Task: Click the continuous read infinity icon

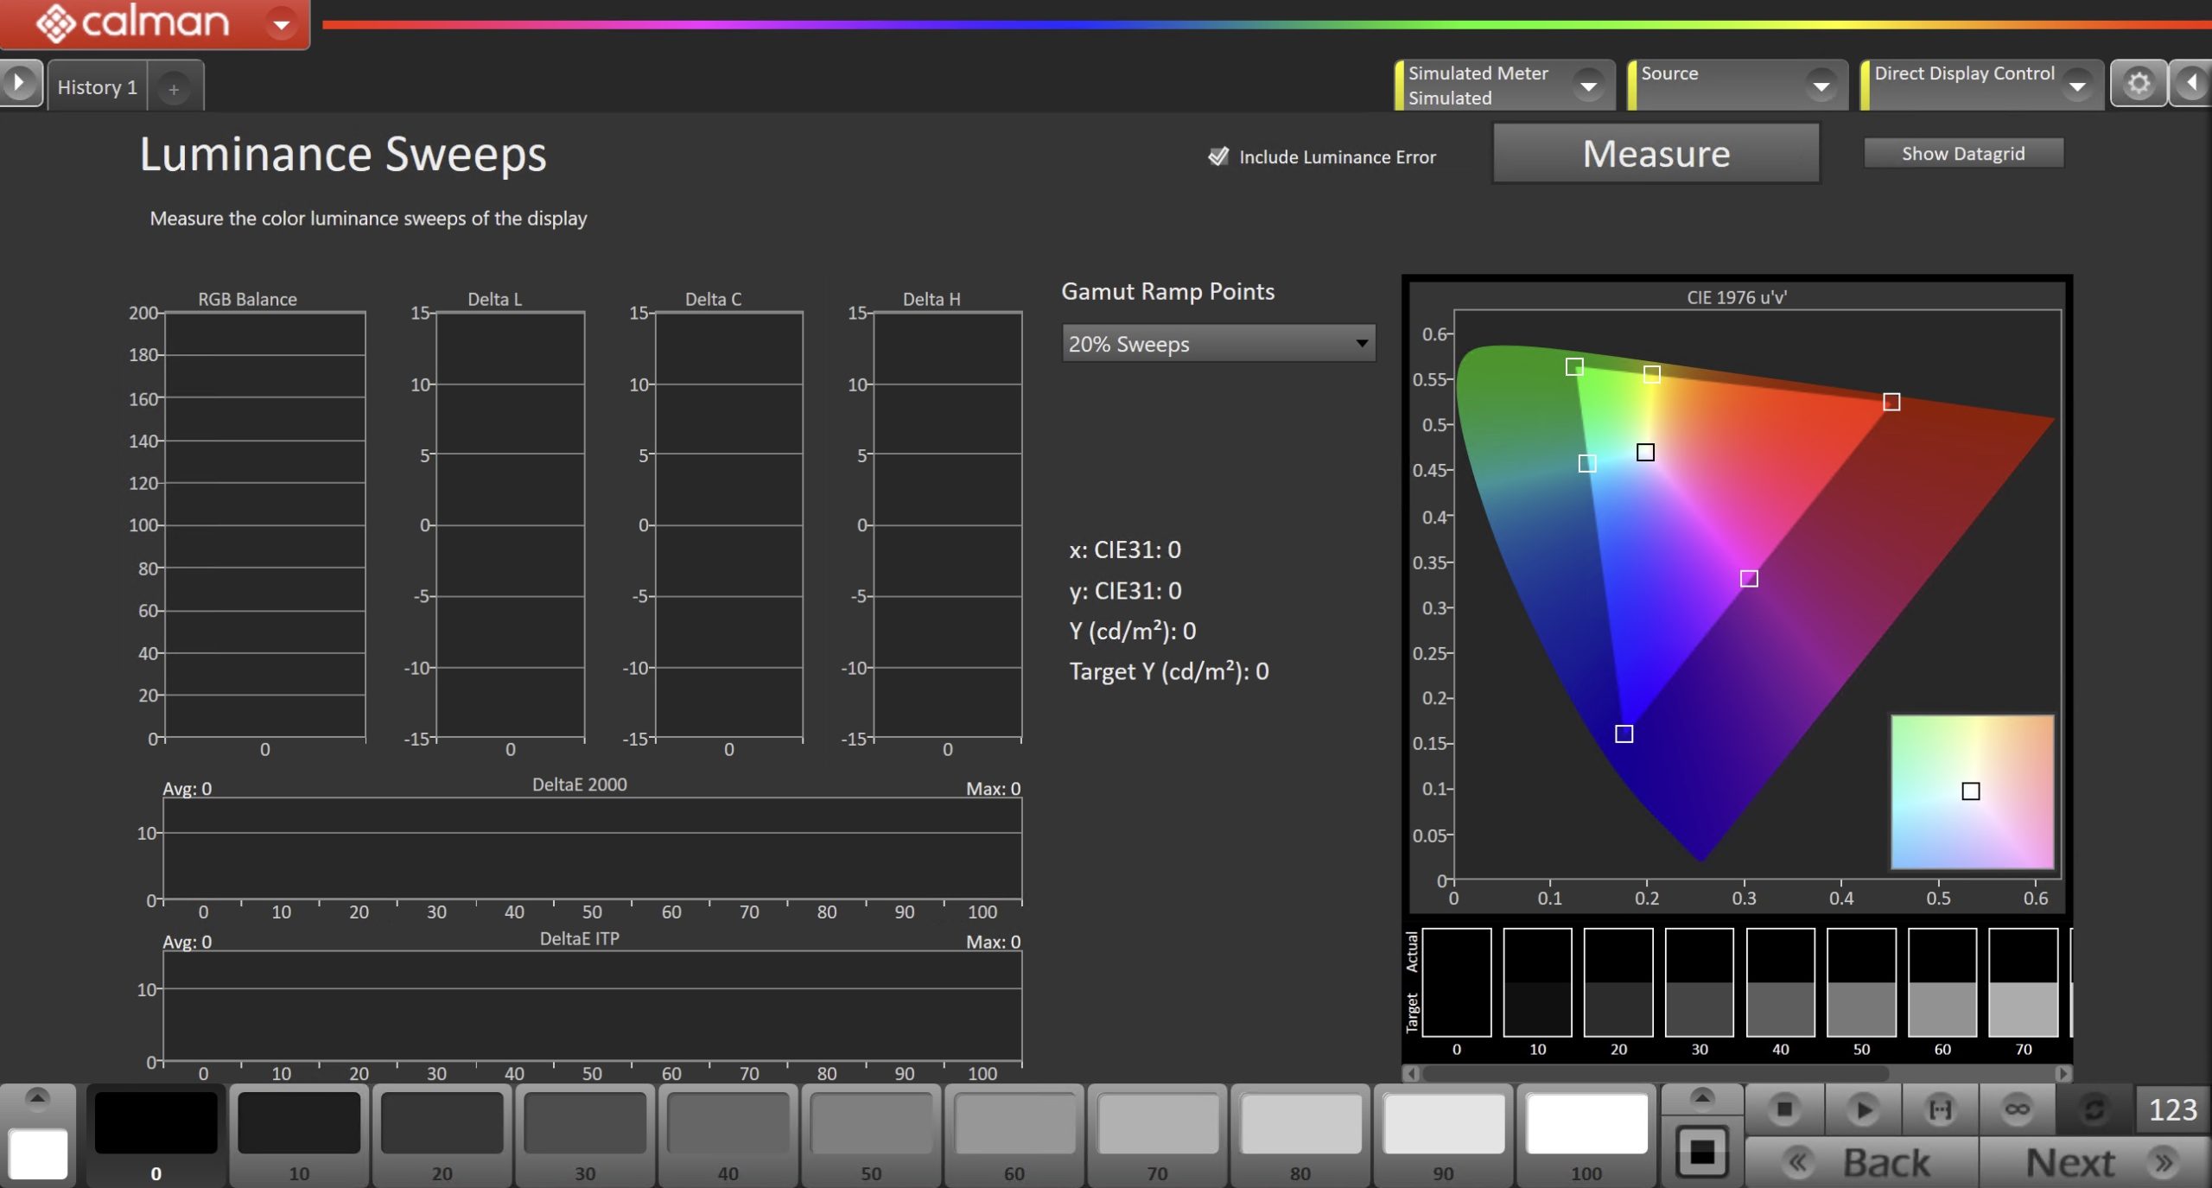Action: [x=2018, y=1109]
